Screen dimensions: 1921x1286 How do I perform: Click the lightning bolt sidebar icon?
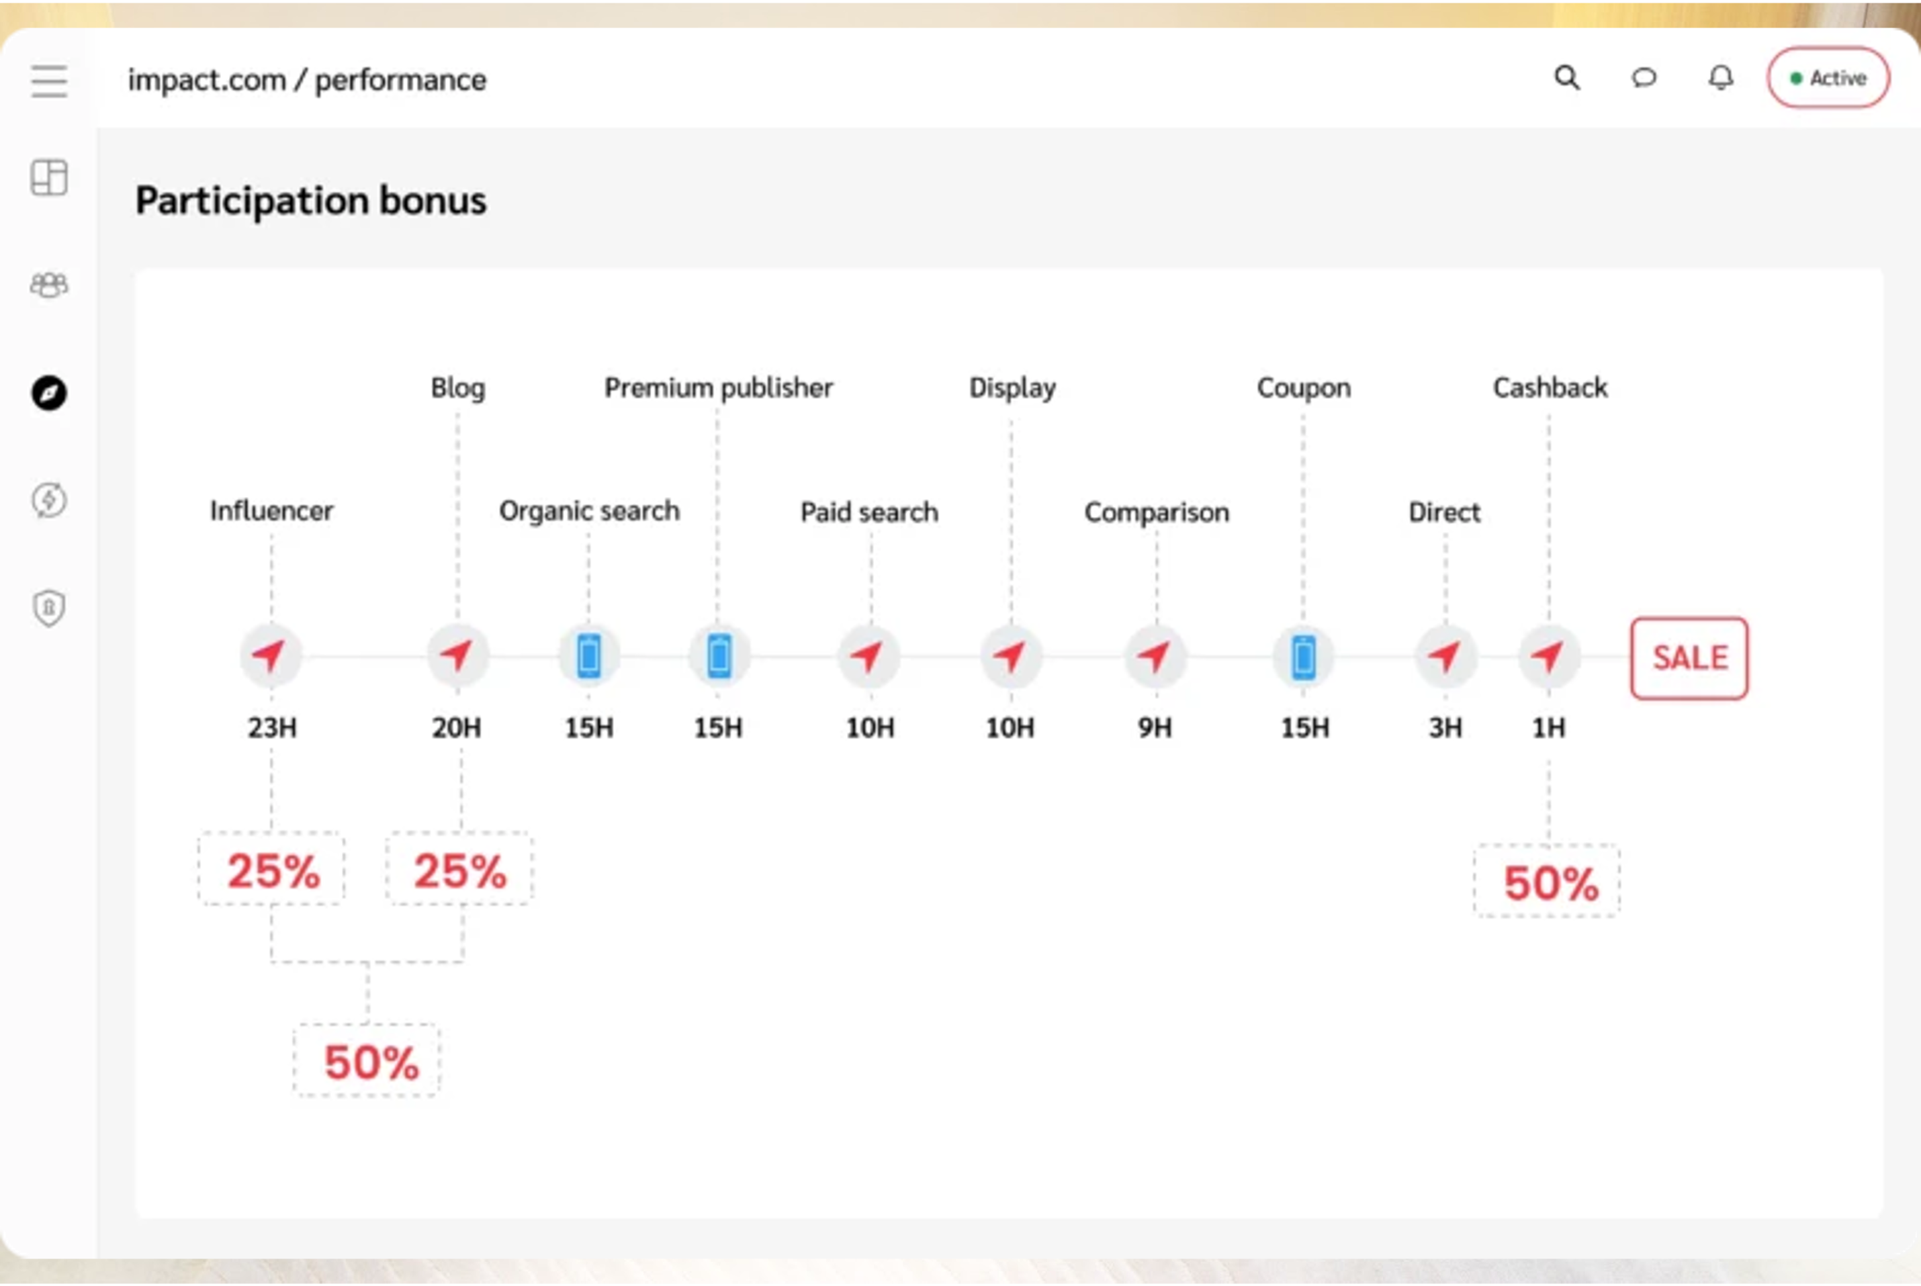pos(49,500)
